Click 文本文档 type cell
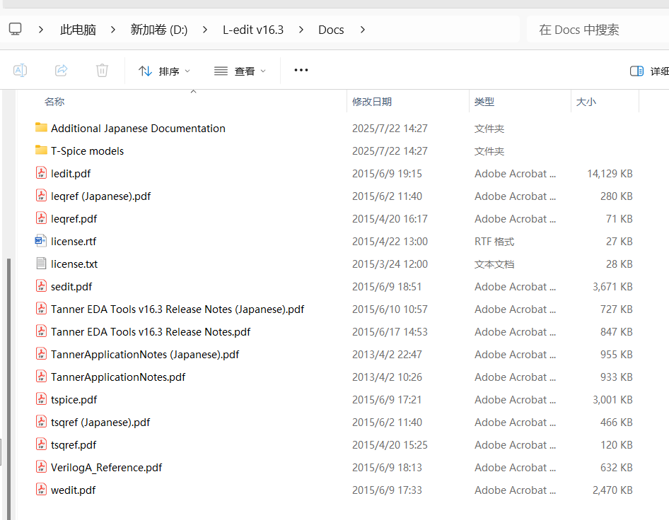Viewport: 669px width, 520px height. (494, 264)
